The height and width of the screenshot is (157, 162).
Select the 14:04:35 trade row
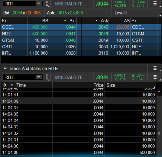(x=78, y=114)
